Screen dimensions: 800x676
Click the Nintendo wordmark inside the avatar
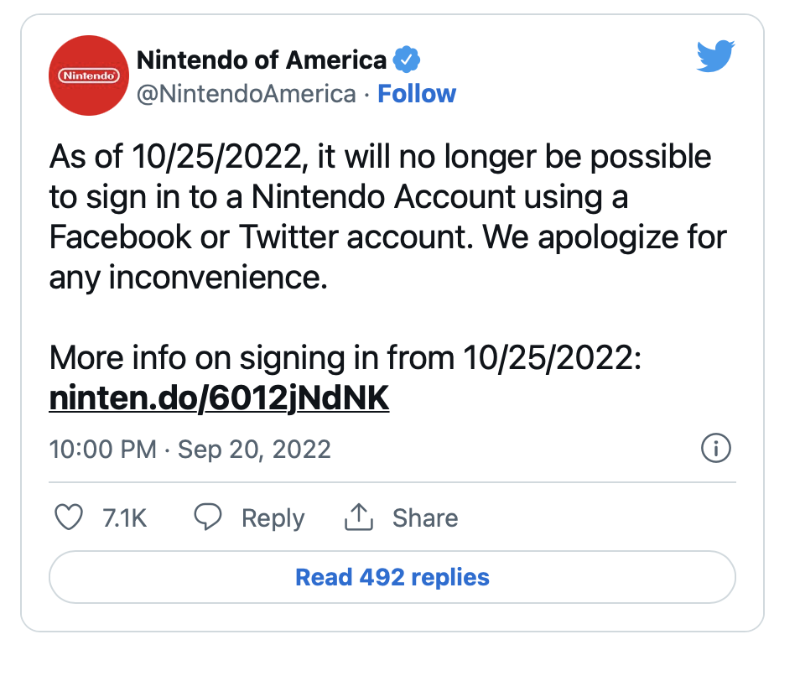click(x=89, y=75)
